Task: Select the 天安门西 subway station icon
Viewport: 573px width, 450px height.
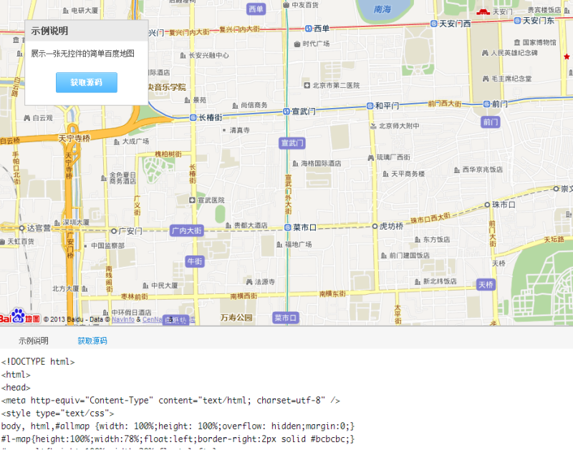Action: 433,24
